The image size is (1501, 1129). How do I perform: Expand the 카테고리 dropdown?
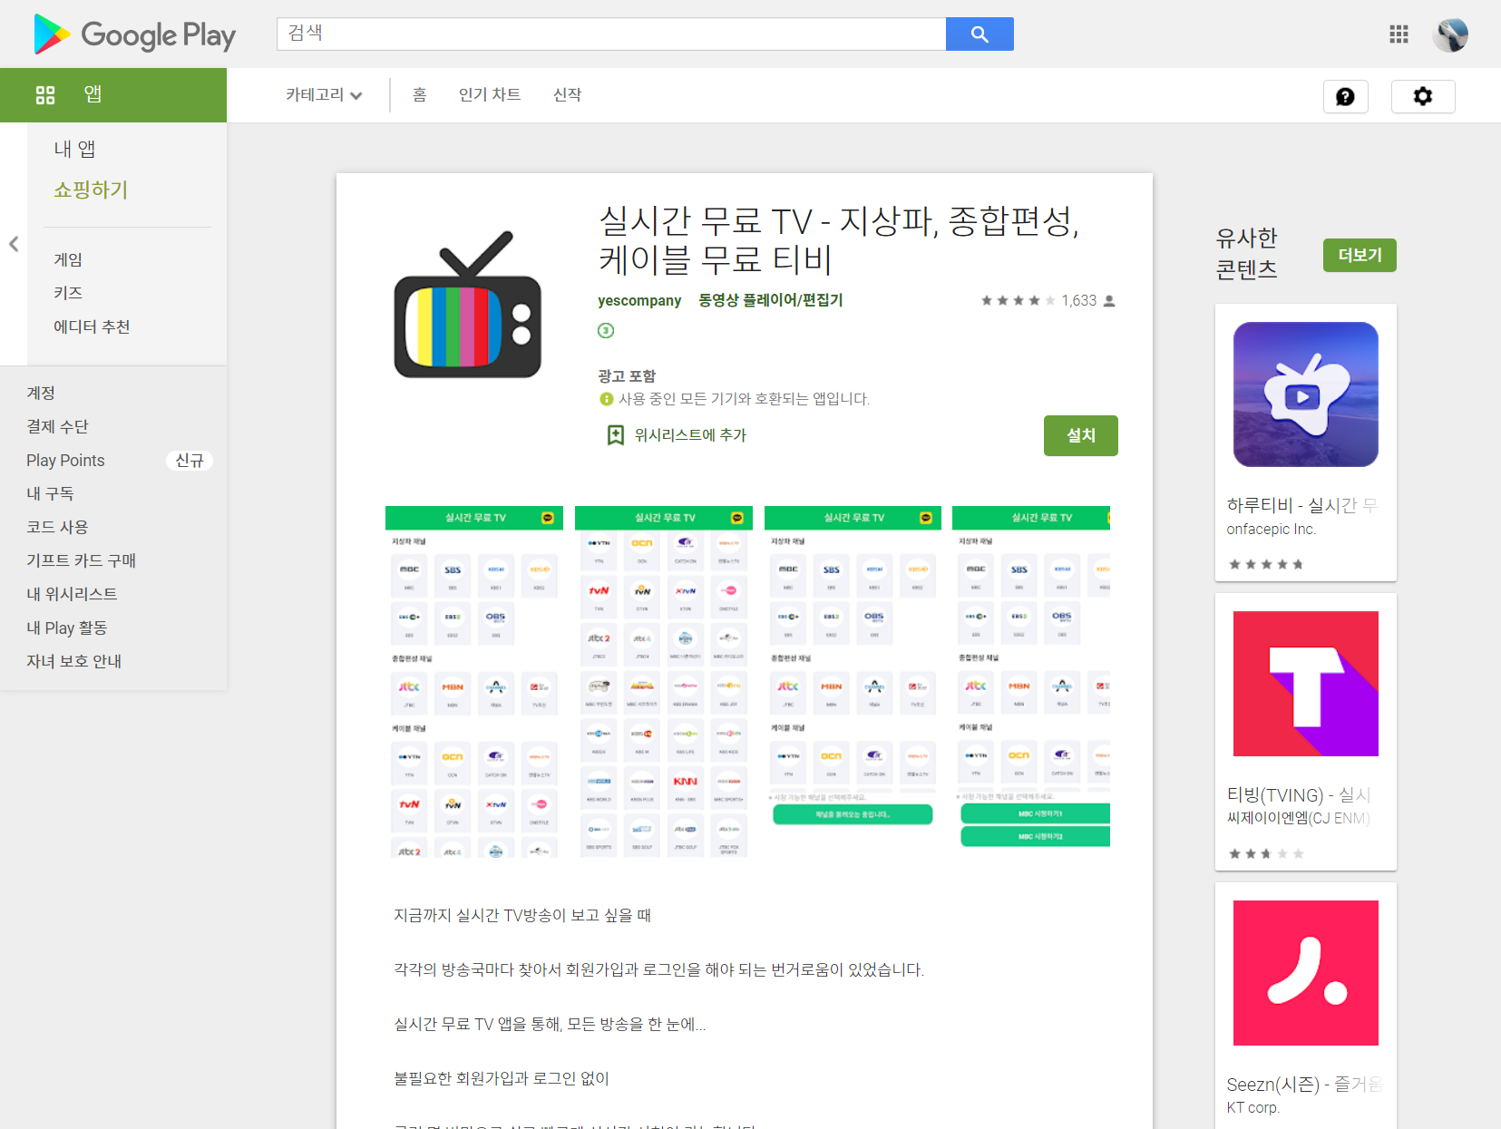(324, 94)
